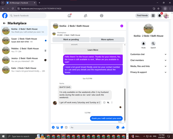The width and height of the screenshot is (173, 139).
Task: Open the Chrome tab search dropdown
Action: pos(2,3)
